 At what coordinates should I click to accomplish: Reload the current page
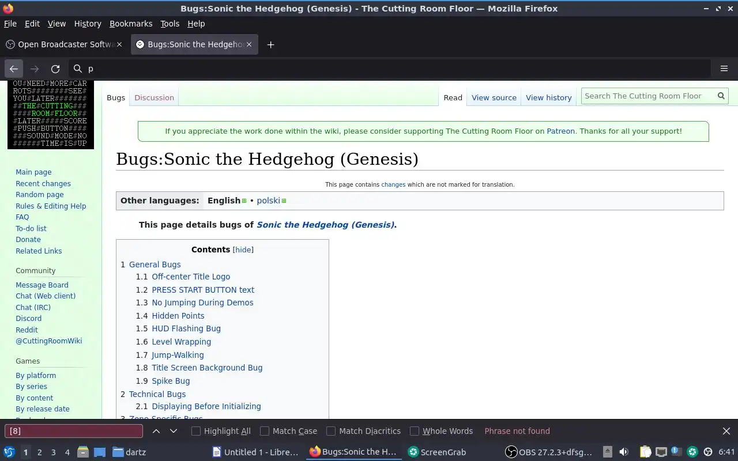(55, 69)
